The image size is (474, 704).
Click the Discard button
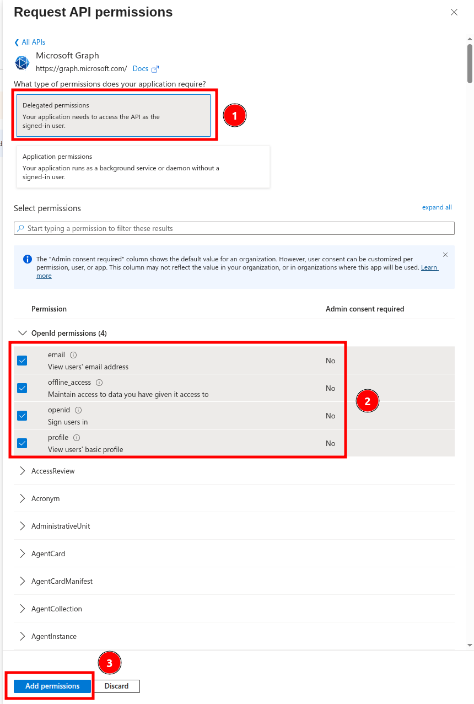click(x=116, y=686)
